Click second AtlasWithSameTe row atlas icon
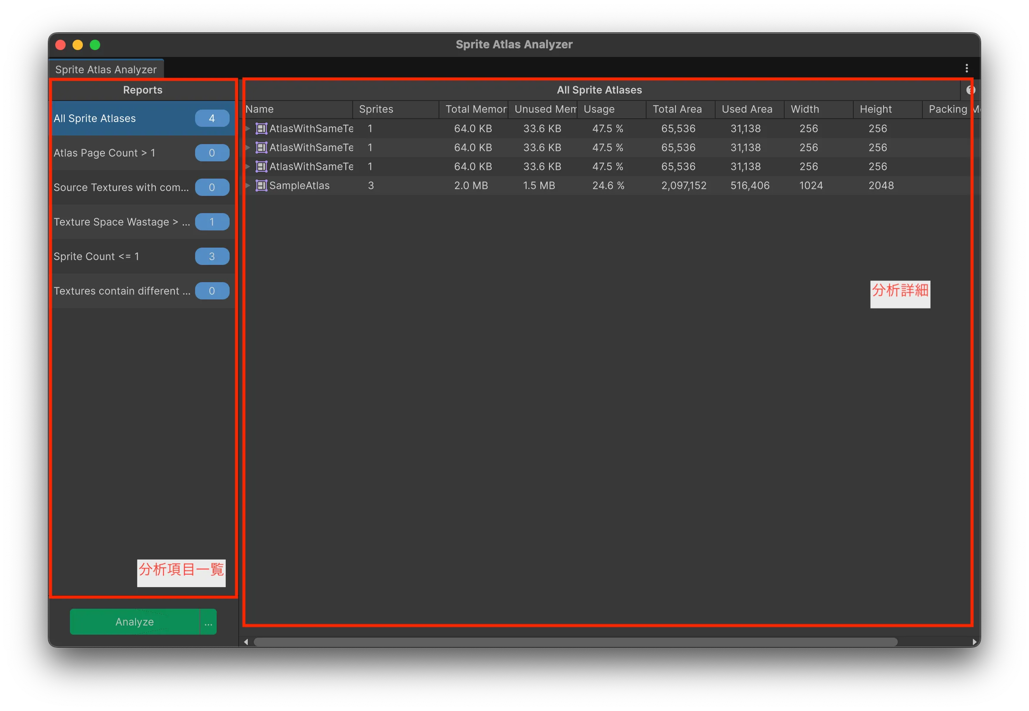Viewport: 1029px width, 711px height. 261,148
